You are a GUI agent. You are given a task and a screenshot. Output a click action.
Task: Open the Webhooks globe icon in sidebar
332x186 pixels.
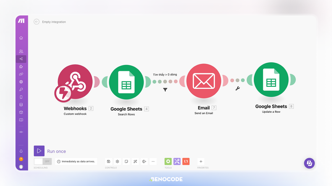click(21, 82)
